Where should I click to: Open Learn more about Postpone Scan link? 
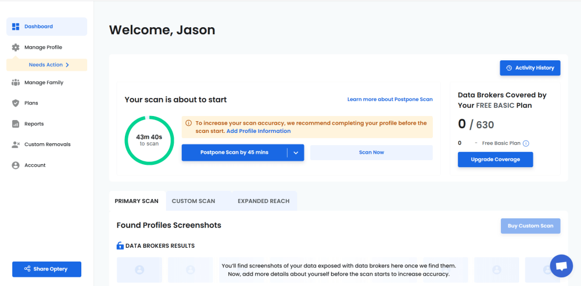pos(390,100)
